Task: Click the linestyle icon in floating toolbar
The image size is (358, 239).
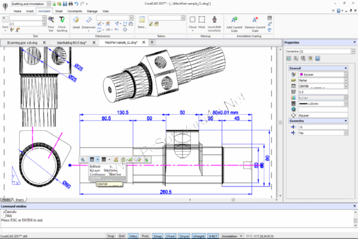Action: 92,160
